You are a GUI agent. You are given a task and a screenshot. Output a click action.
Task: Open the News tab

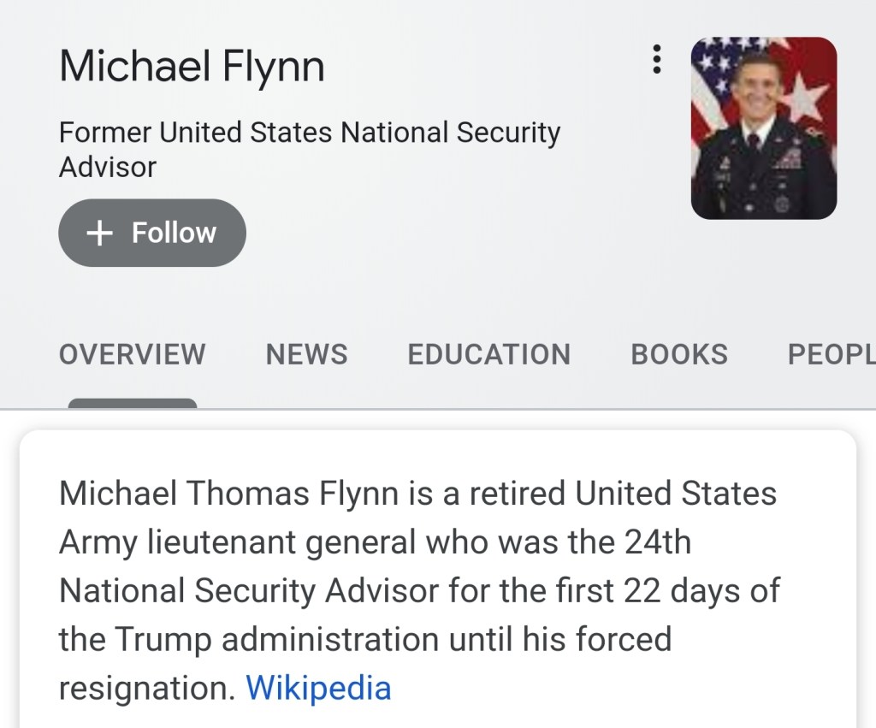tap(306, 354)
